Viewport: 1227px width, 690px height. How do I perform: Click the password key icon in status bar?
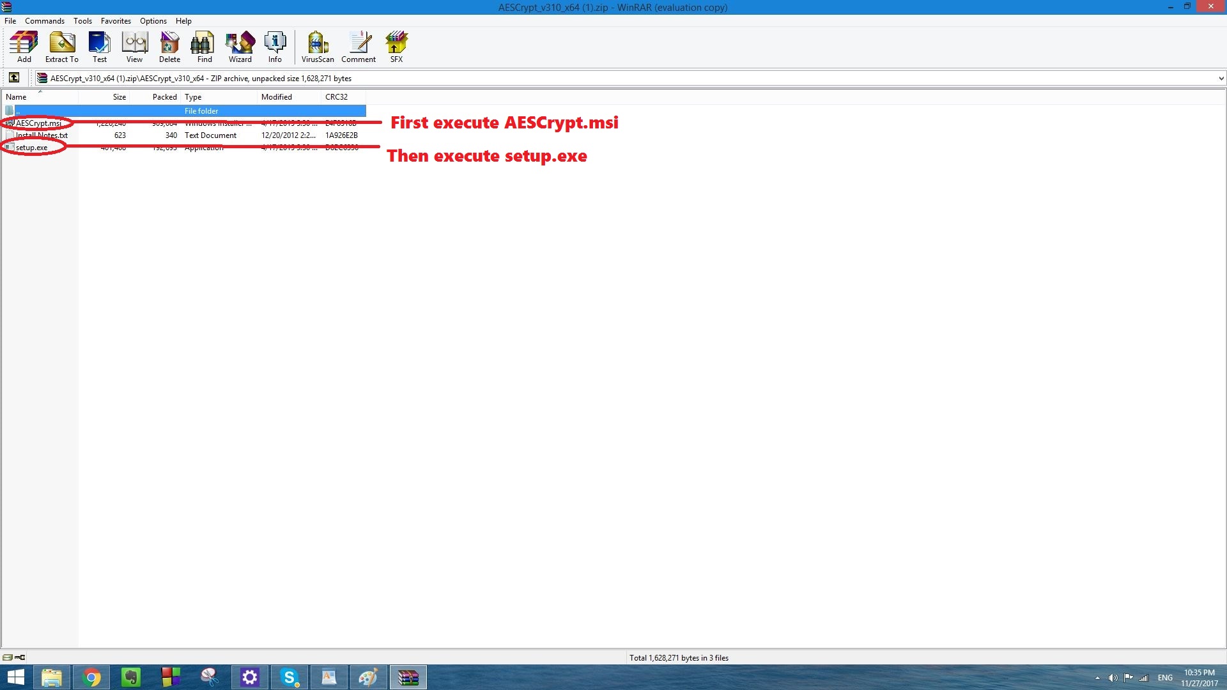[x=20, y=657]
